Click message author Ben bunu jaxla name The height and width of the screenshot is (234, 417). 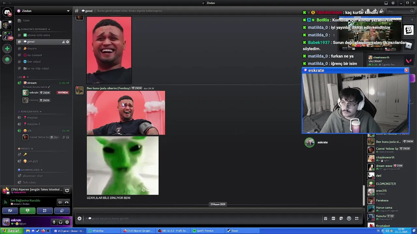108,88
